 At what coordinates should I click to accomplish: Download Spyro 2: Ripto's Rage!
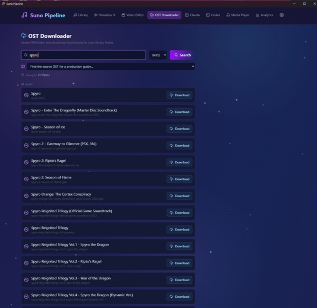[179, 162]
